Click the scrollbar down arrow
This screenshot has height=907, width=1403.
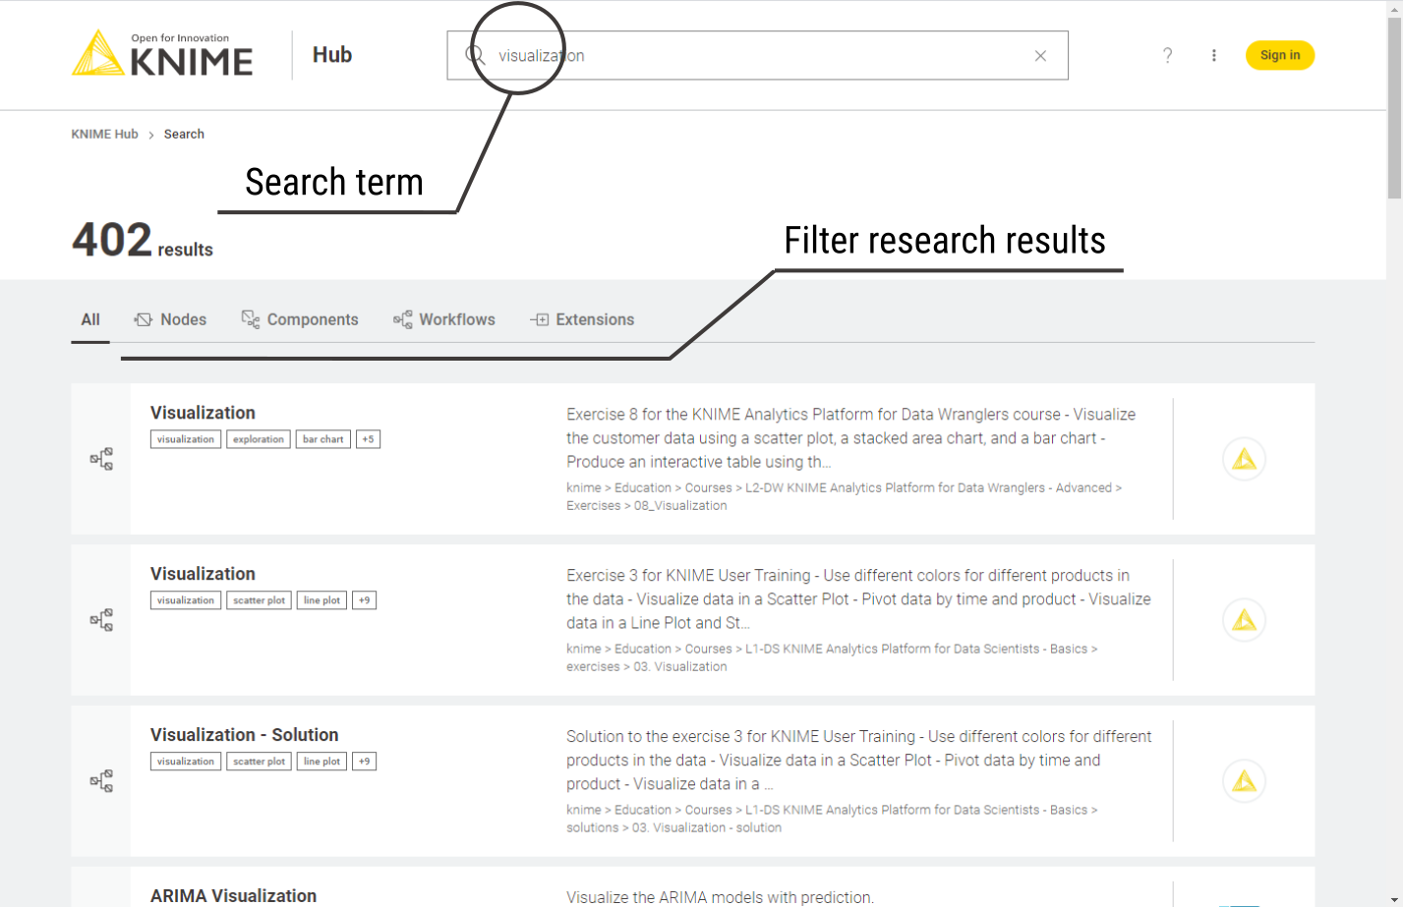point(1394,899)
